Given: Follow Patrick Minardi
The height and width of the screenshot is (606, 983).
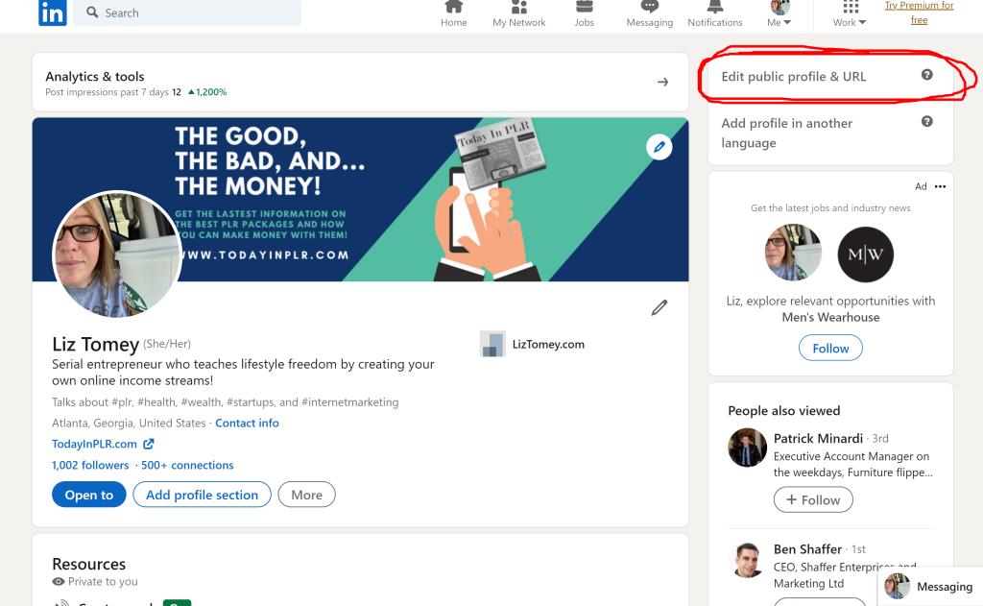Looking at the screenshot, I should pos(813,500).
